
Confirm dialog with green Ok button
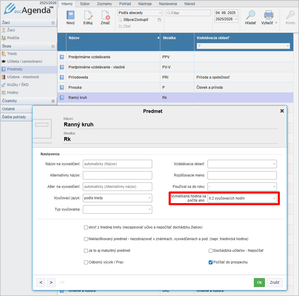[259, 283]
